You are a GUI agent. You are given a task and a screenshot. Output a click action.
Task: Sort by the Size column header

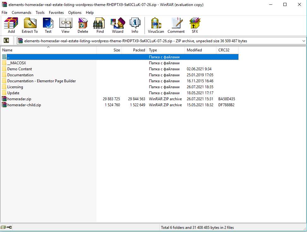109,50
